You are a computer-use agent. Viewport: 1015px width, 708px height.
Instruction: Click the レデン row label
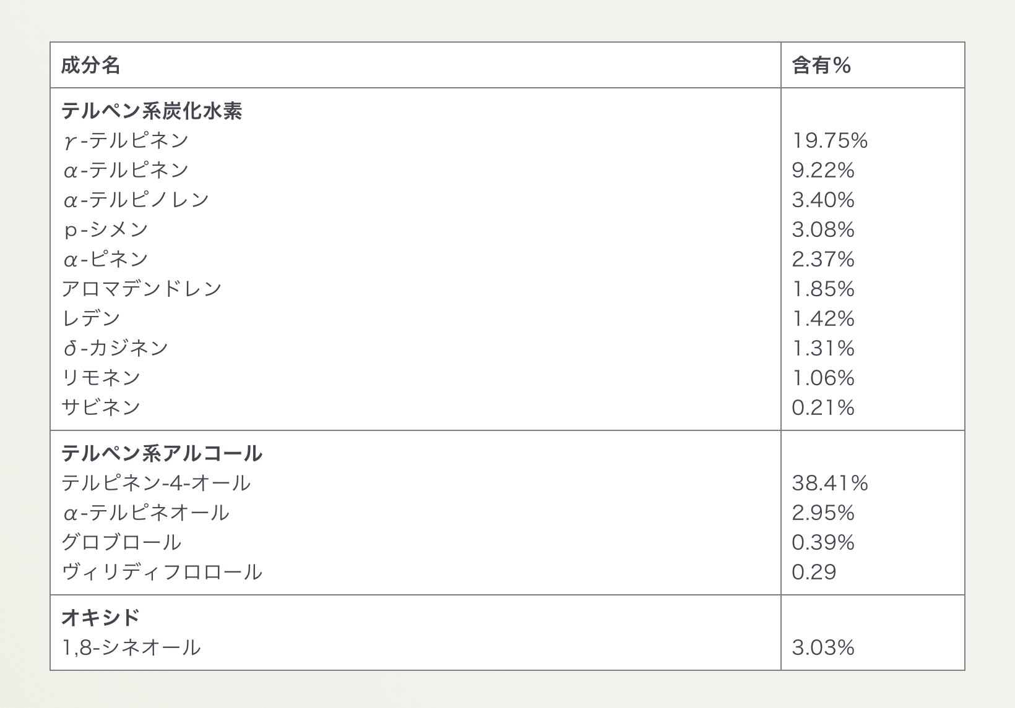coord(91,318)
